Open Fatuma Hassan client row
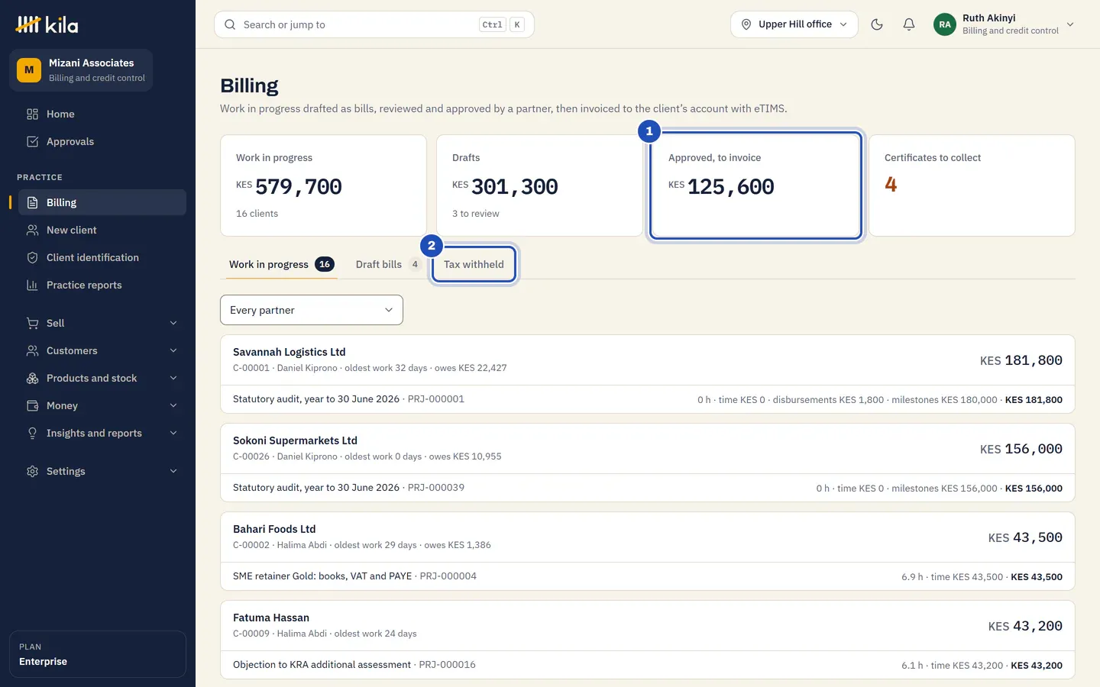This screenshot has height=687, width=1100. click(648, 625)
